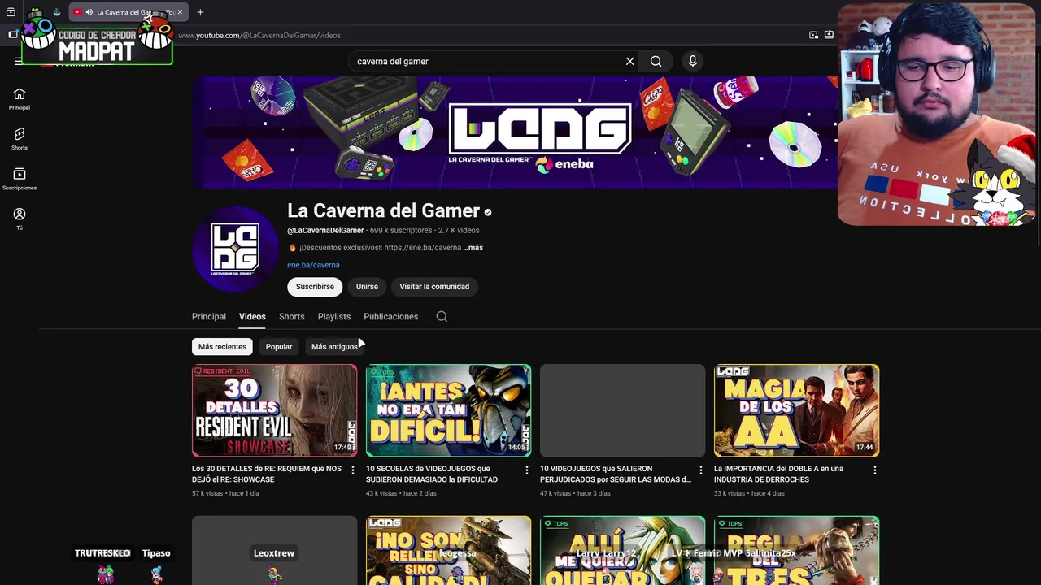Filter videos by Más recientes
Screen dimensions: 1041x585
222,347
